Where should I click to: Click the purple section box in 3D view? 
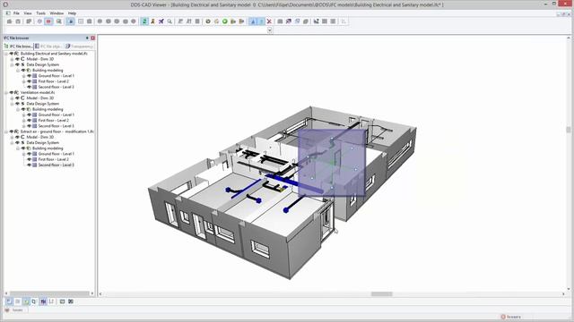tap(331, 163)
